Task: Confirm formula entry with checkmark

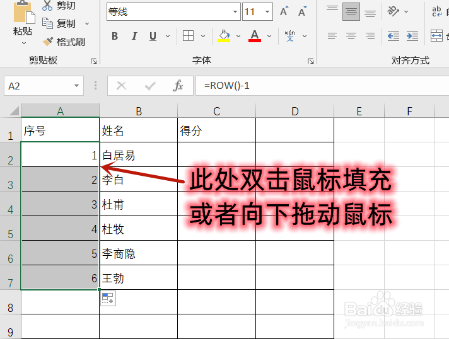Action: 150,86
